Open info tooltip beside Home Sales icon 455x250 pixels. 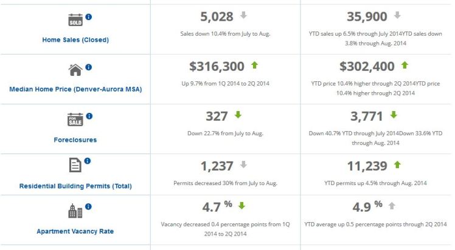click(88, 16)
